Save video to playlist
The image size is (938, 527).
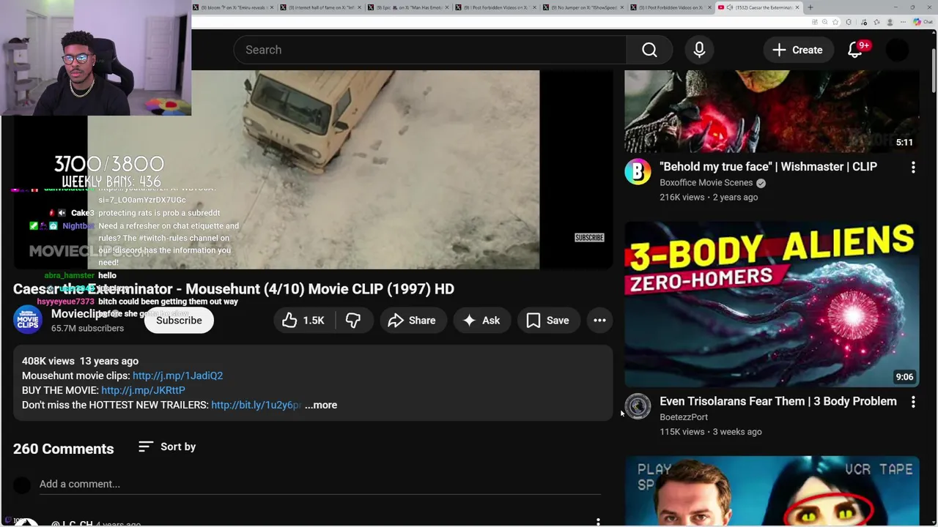coord(548,321)
